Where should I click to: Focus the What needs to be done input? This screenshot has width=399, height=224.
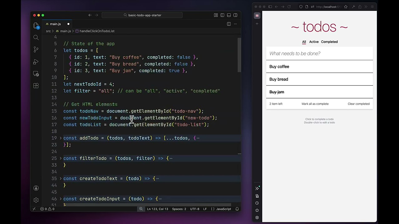click(320, 54)
